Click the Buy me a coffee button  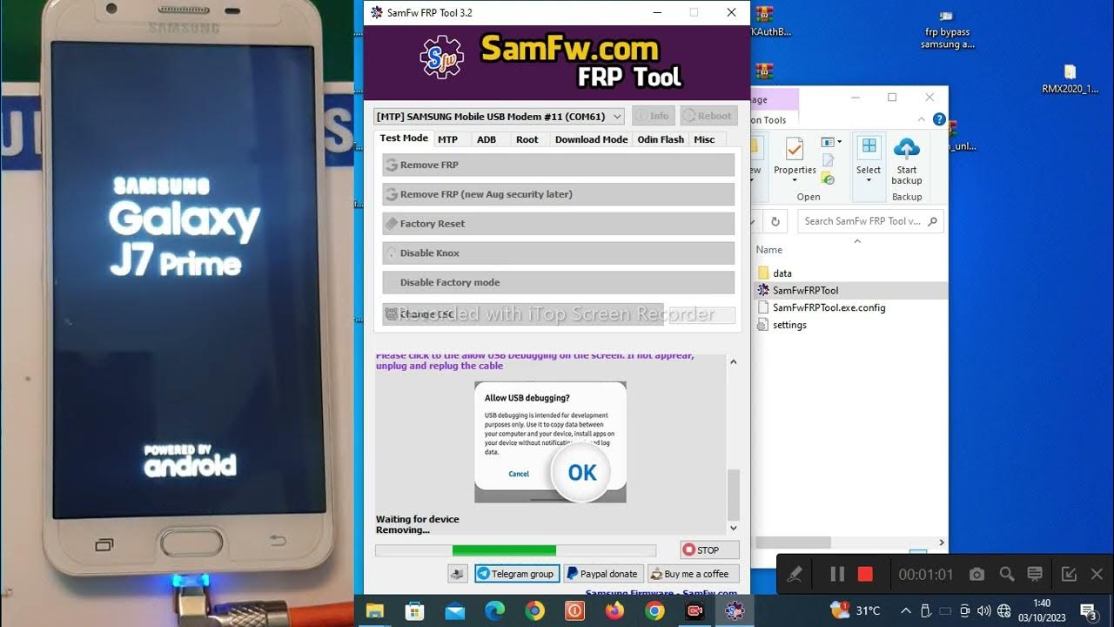(693, 574)
